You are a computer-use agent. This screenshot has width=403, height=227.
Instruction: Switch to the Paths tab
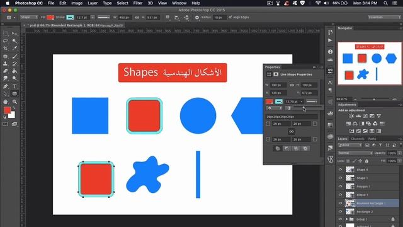point(372,139)
